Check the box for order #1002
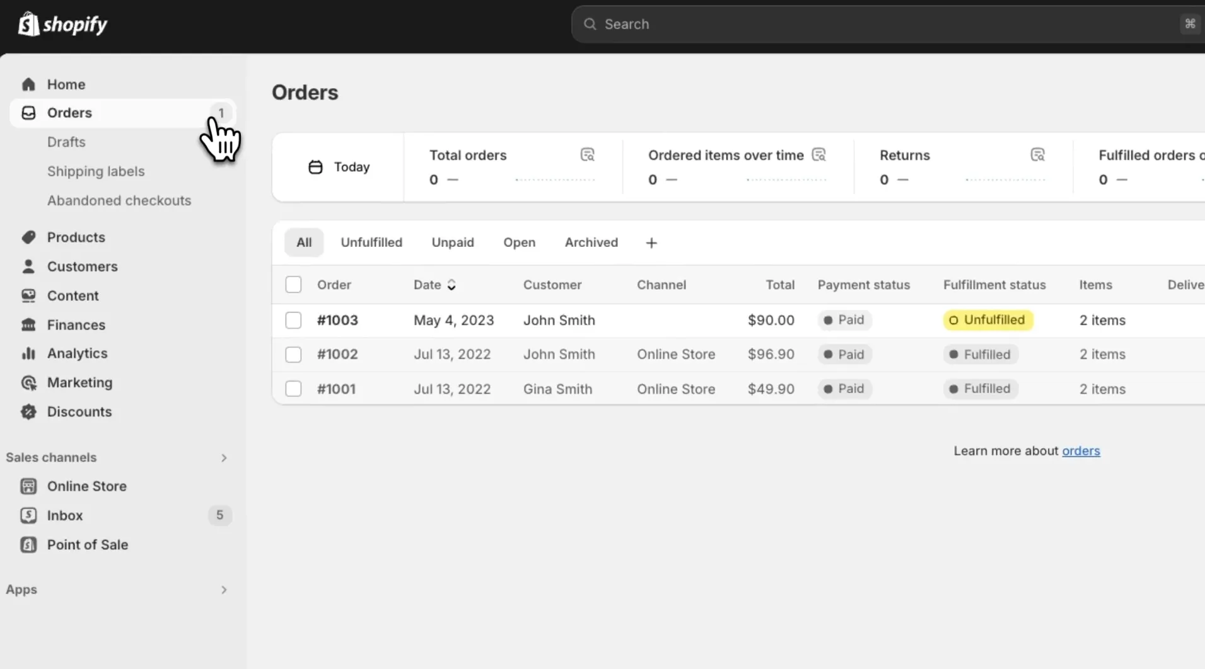The image size is (1205, 669). tap(293, 355)
